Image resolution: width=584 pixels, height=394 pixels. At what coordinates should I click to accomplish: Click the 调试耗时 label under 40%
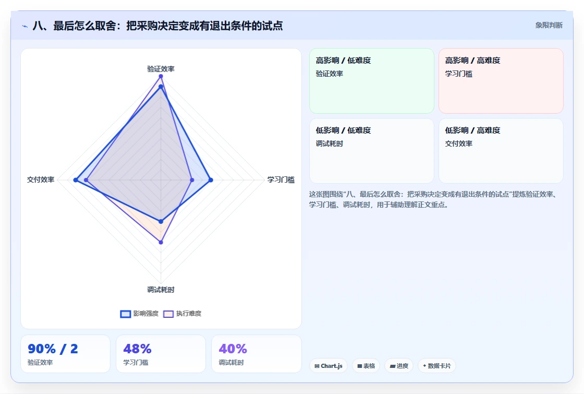point(231,362)
